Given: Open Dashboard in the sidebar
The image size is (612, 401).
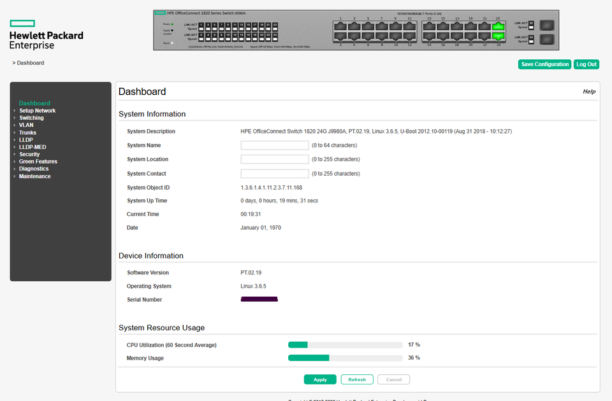Looking at the screenshot, I should pyautogui.click(x=34, y=103).
